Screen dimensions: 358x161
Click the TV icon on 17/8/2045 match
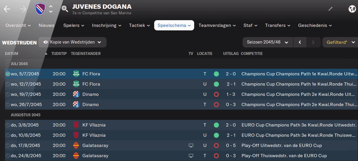click(191, 146)
